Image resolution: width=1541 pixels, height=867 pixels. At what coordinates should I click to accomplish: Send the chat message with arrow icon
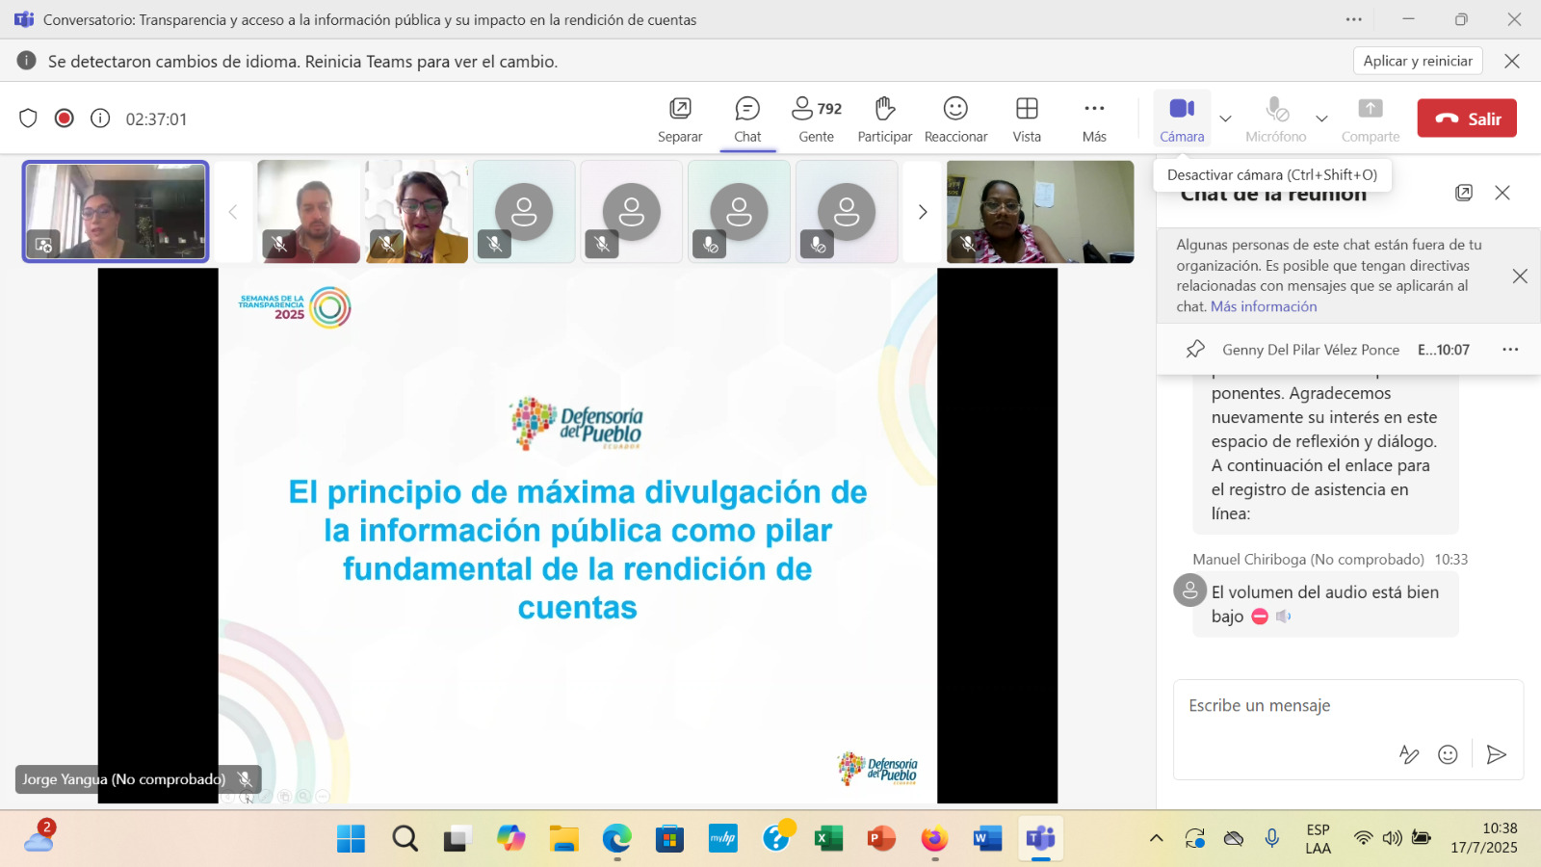tap(1496, 754)
